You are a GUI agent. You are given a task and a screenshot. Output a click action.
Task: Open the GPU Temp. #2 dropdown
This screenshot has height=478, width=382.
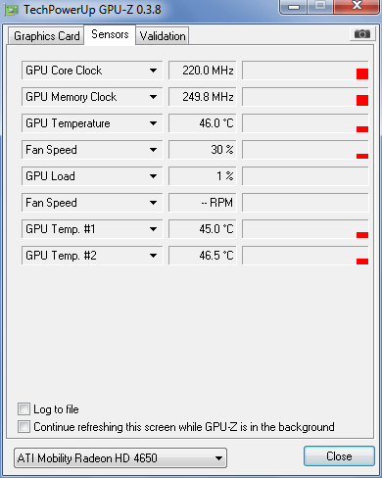click(153, 256)
